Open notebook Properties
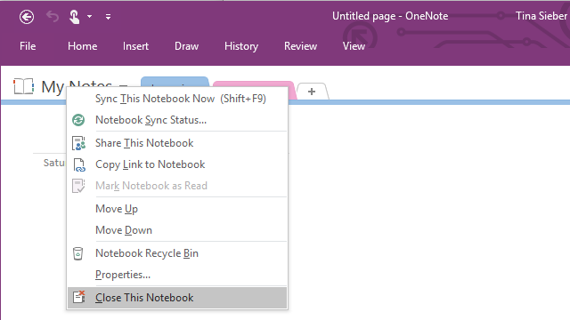 [x=177, y=275]
